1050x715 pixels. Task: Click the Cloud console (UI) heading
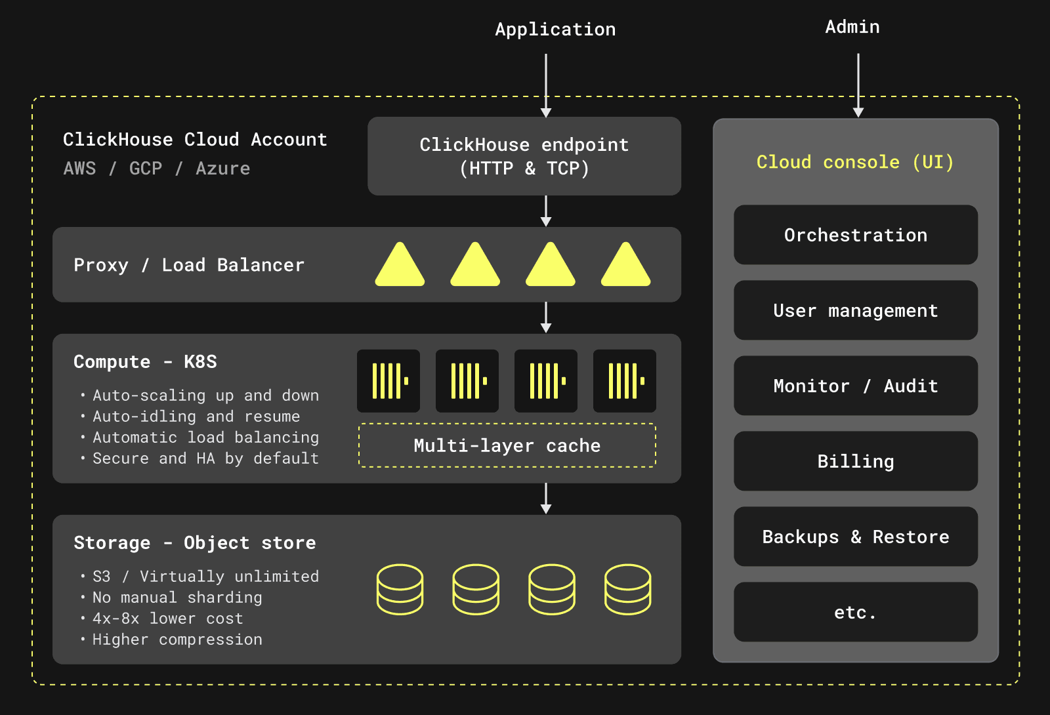(854, 162)
